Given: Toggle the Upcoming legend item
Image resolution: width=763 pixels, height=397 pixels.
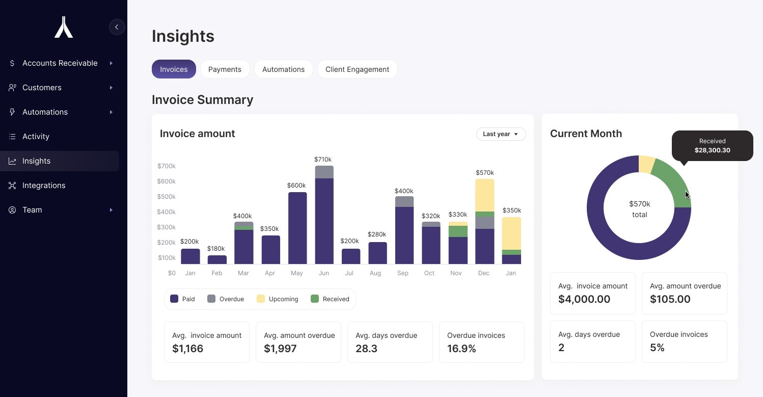Looking at the screenshot, I should pyautogui.click(x=278, y=299).
